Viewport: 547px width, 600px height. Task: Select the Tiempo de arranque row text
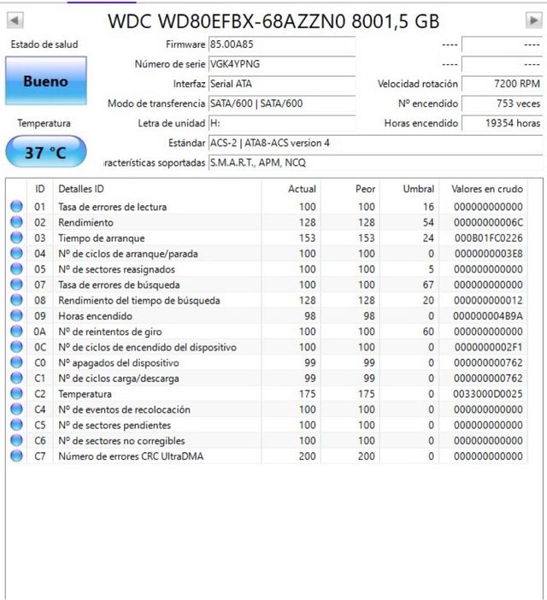pyautogui.click(x=102, y=238)
